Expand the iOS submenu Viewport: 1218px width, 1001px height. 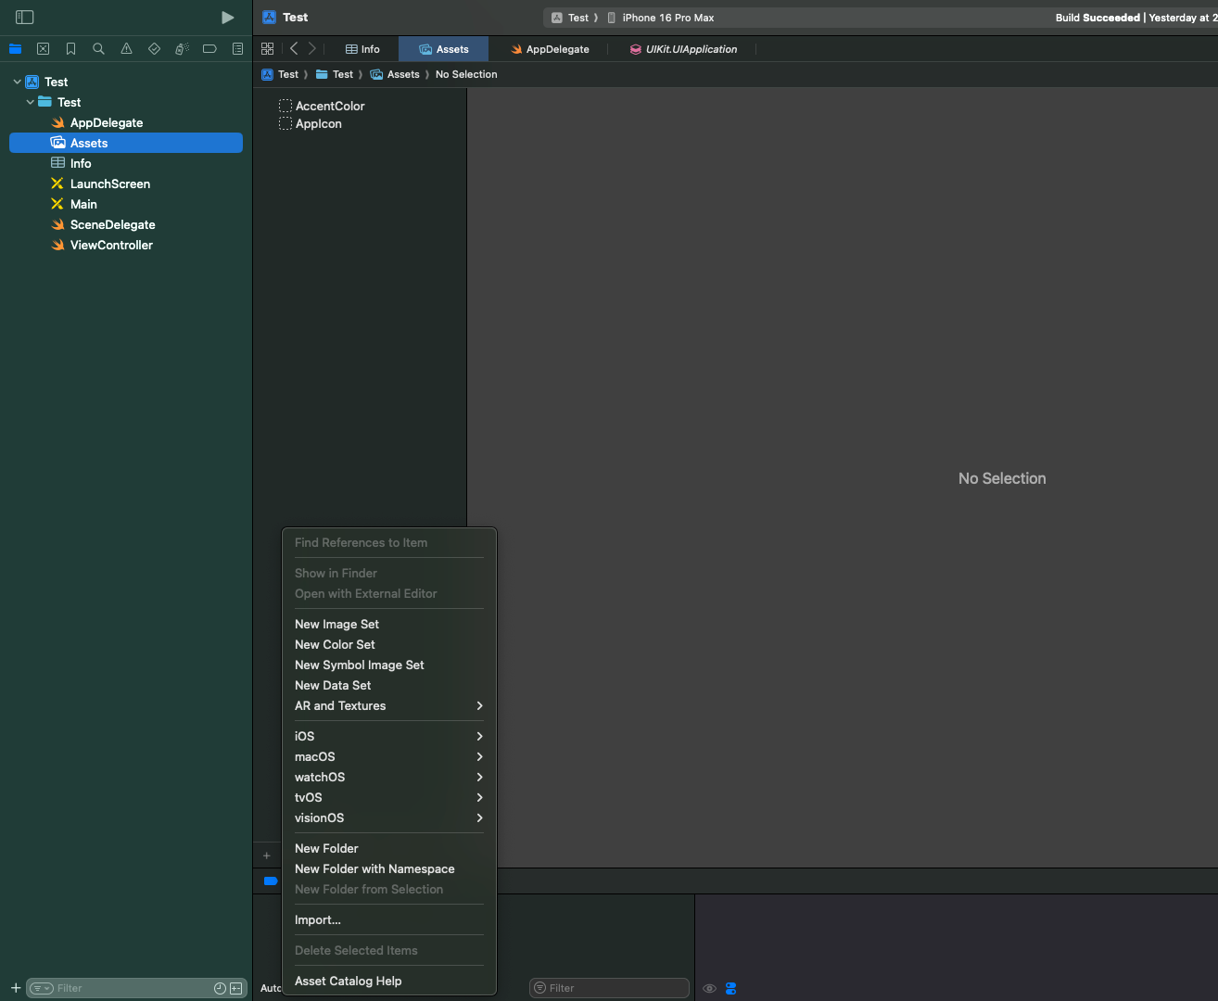389,737
